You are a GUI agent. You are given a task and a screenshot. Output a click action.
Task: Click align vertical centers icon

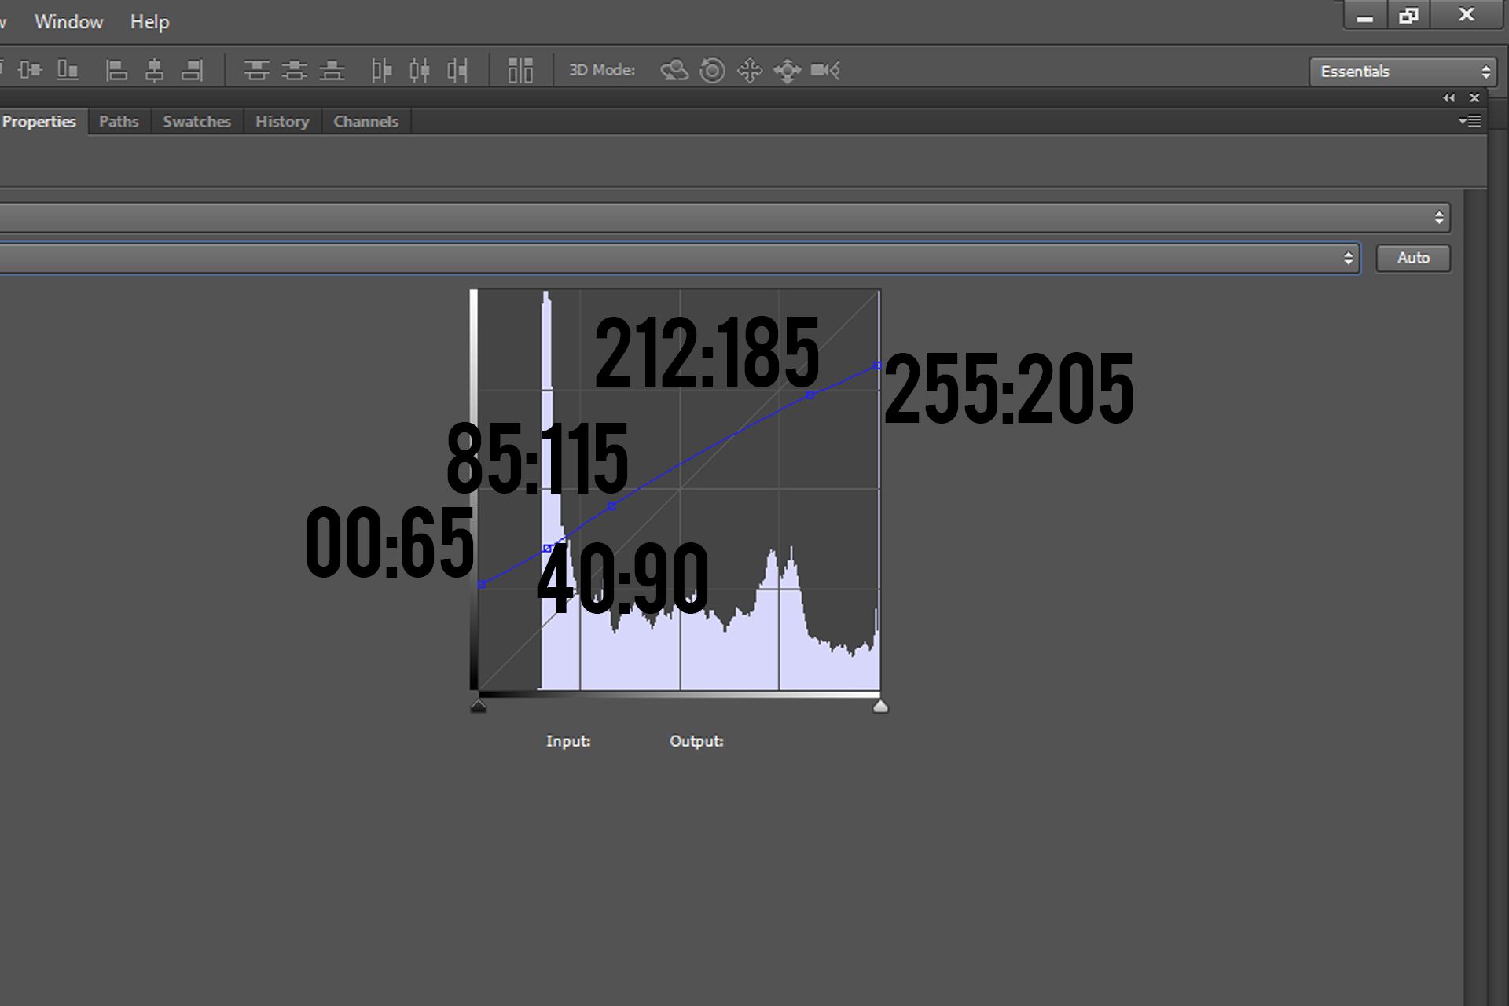click(x=30, y=70)
